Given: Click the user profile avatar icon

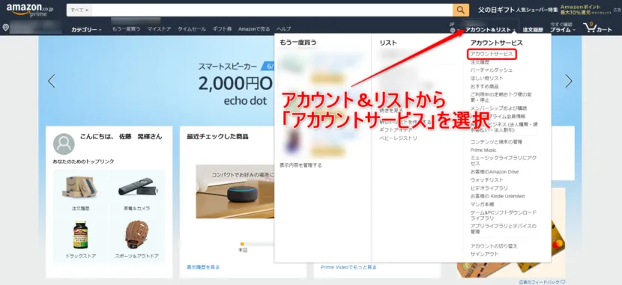Looking at the screenshot, I should pyautogui.click(x=64, y=144).
